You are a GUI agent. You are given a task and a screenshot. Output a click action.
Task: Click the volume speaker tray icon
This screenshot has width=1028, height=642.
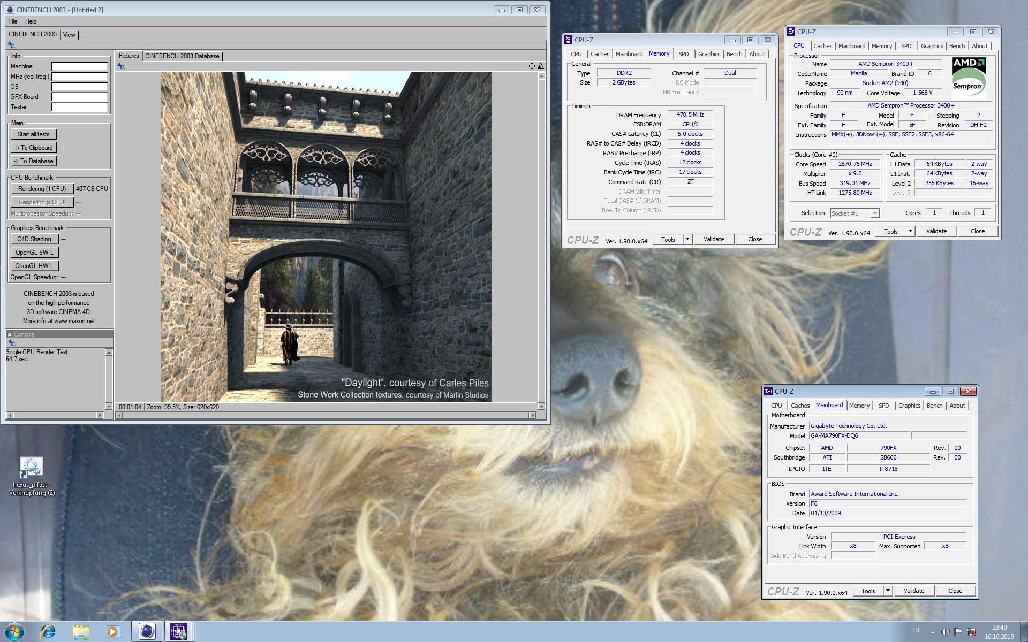[945, 632]
